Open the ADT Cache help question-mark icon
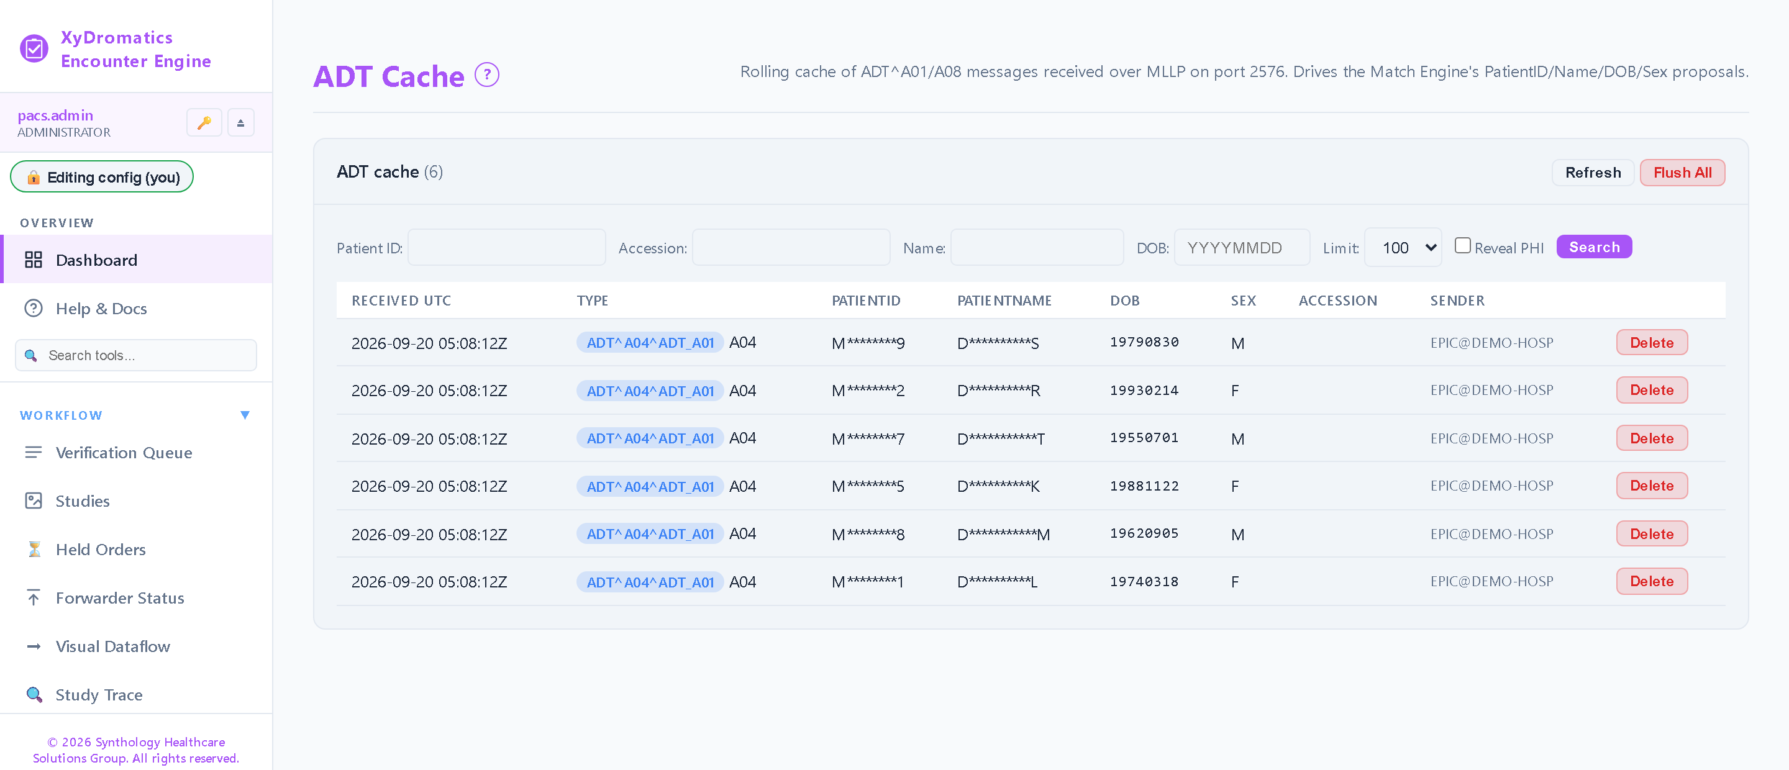 [487, 75]
